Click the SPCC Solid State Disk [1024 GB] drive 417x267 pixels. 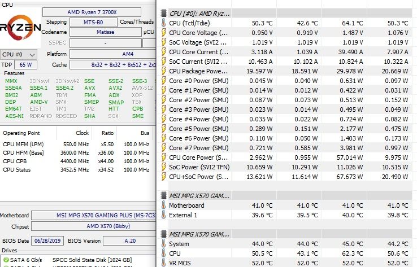92,260
